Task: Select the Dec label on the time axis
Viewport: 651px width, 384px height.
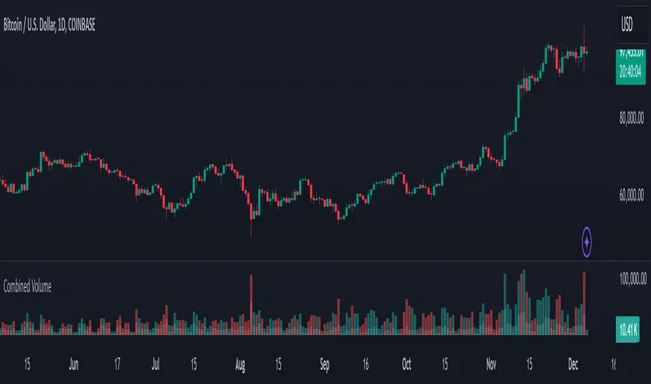Action: (x=573, y=364)
